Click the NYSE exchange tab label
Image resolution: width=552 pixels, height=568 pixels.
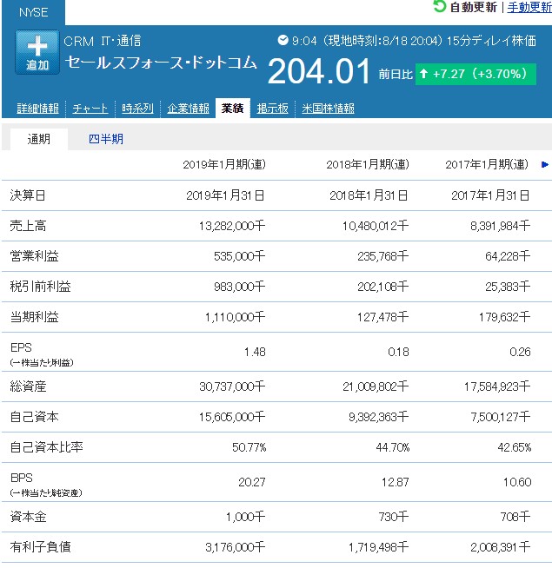pos(33,12)
